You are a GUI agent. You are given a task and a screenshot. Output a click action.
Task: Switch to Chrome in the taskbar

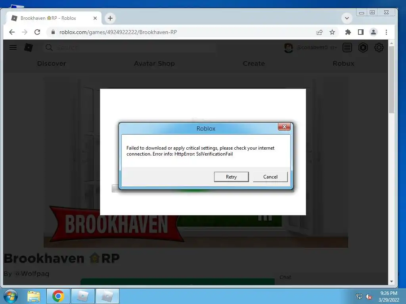pos(58,296)
